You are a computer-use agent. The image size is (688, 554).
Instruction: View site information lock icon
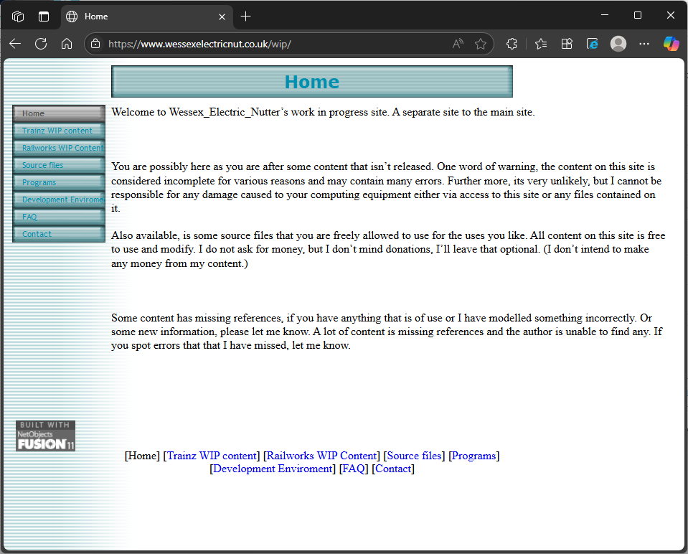click(x=95, y=44)
